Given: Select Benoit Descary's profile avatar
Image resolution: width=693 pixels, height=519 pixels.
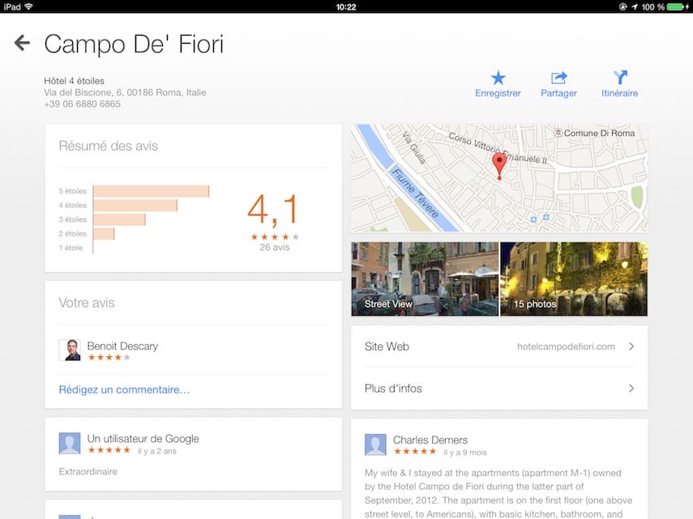Looking at the screenshot, I should pyautogui.click(x=71, y=348).
